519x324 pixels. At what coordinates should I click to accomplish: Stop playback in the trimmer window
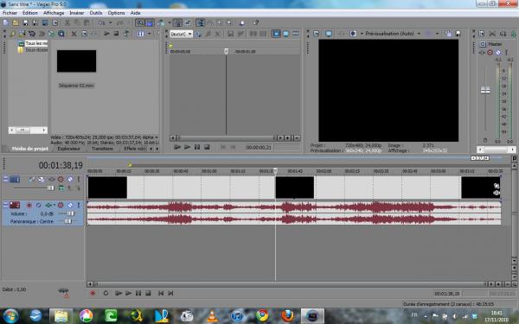click(207, 147)
